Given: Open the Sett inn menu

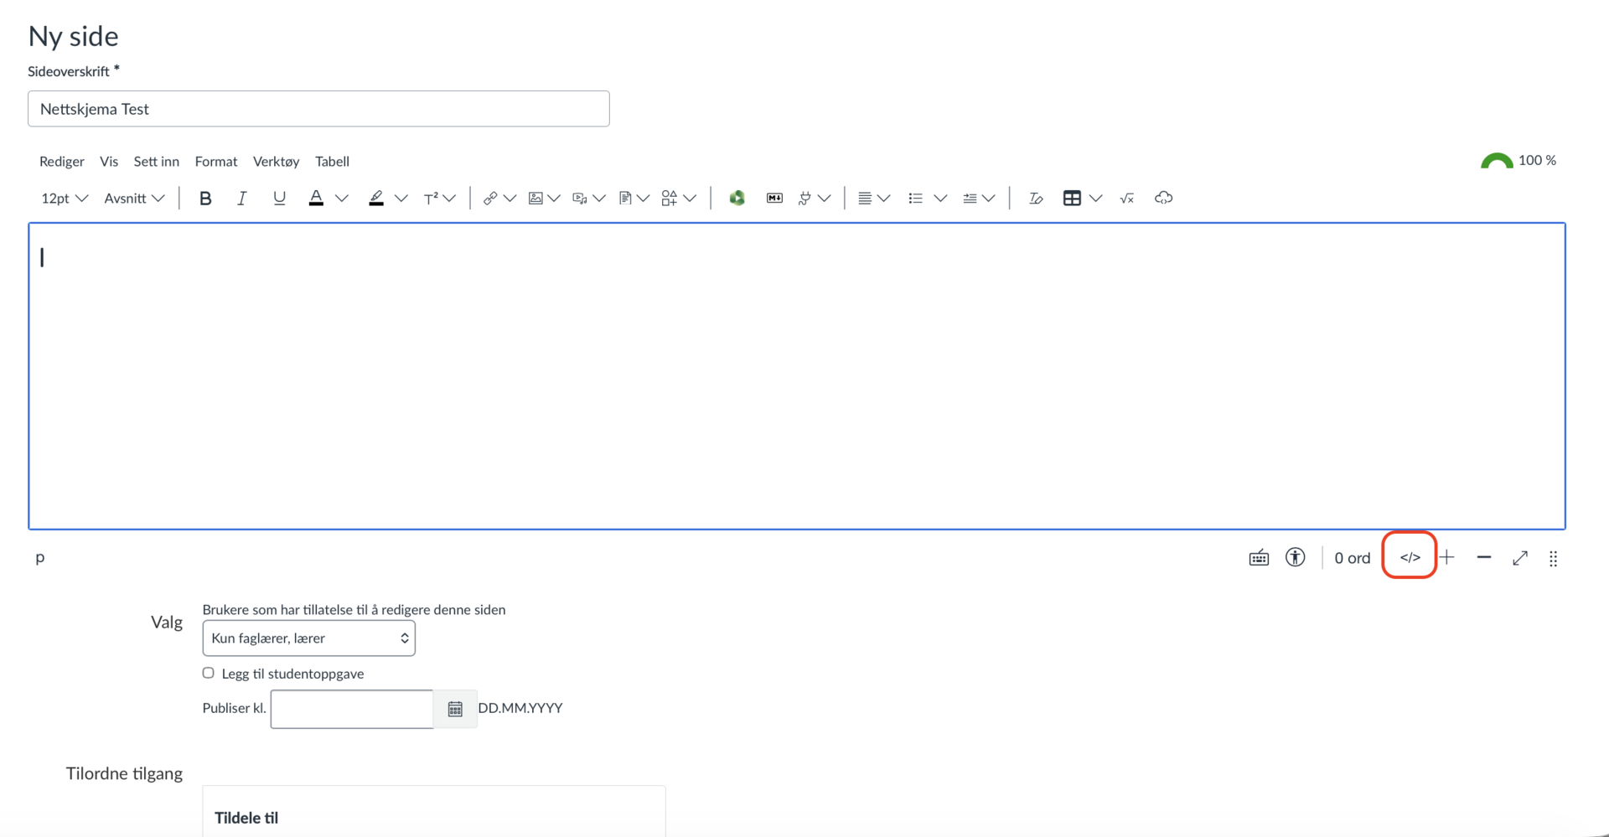Looking at the screenshot, I should click(x=157, y=162).
